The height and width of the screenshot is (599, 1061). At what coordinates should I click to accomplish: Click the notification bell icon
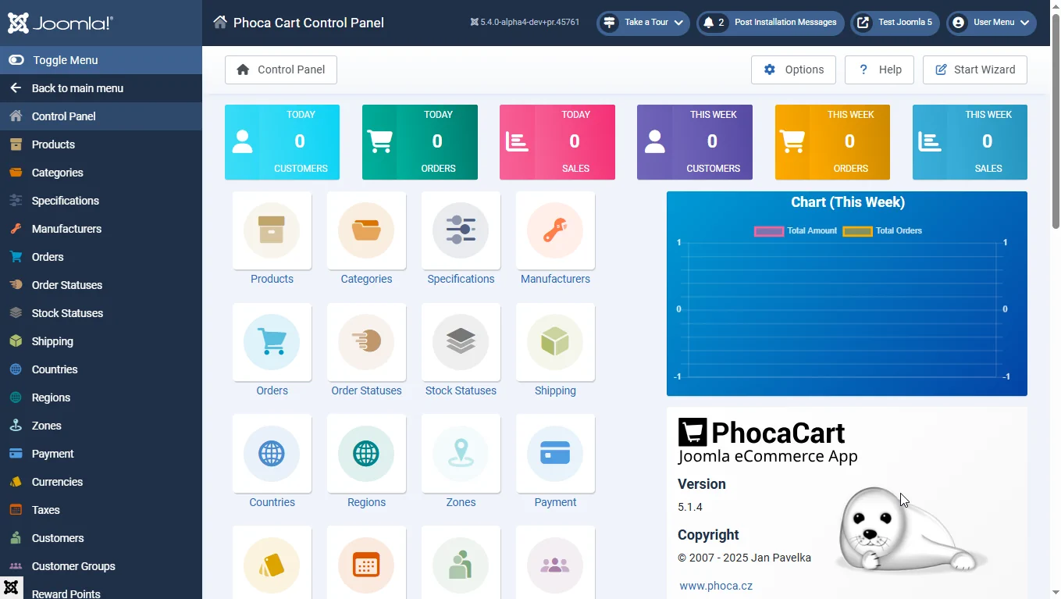click(708, 23)
